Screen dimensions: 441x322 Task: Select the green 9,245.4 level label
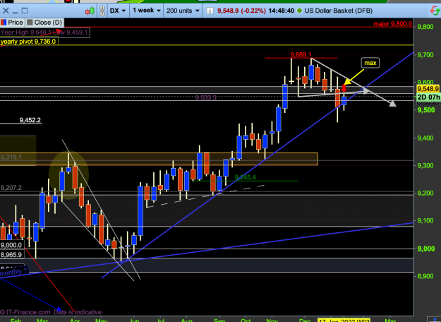click(246, 177)
